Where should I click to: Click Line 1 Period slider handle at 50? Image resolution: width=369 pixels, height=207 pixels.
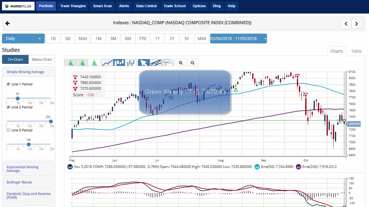pyautogui.click(x=18, y=99)
